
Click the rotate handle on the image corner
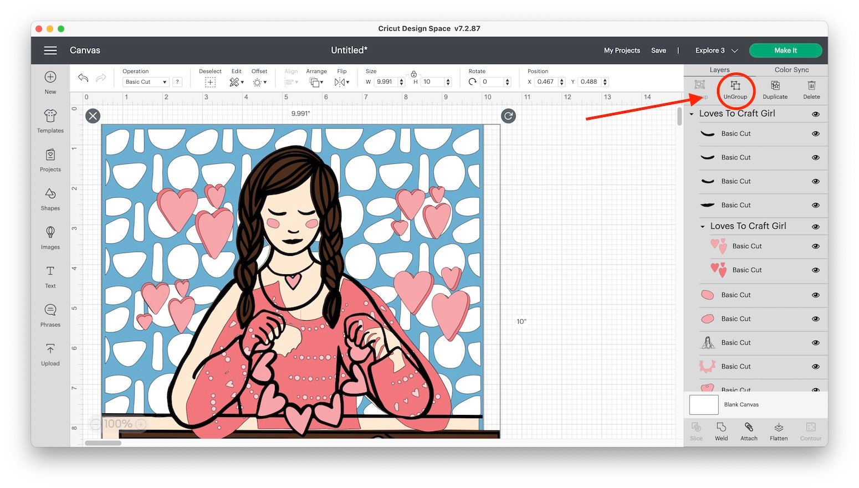coord(508,116)
